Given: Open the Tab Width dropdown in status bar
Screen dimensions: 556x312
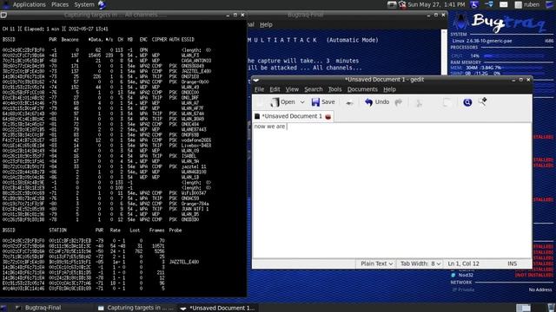Looking at the screenshot, I should coord(420,263).
